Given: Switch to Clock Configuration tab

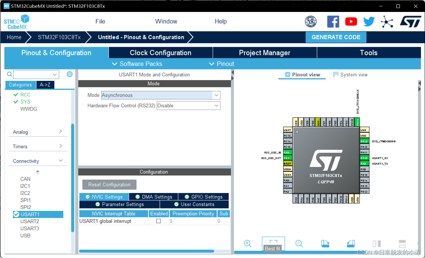Looking at the screenshot, I should click(x=161, y=53).
